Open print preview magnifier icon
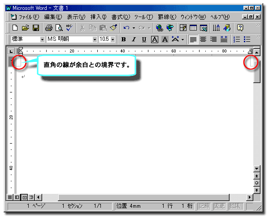Screen dimensions: 269x219 (59, 28)
